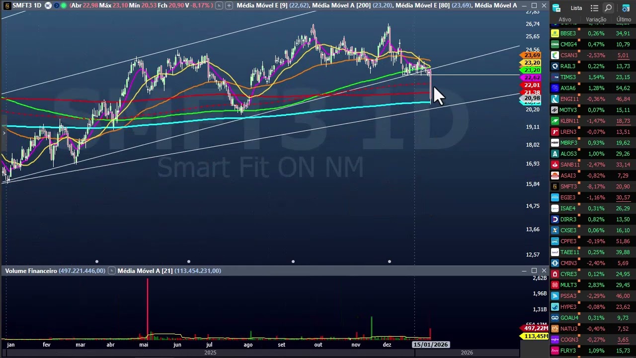Maximize the Volume Financeiro panel
The width and height of the screenshot is (636, 358).
[x=534, y=271]
